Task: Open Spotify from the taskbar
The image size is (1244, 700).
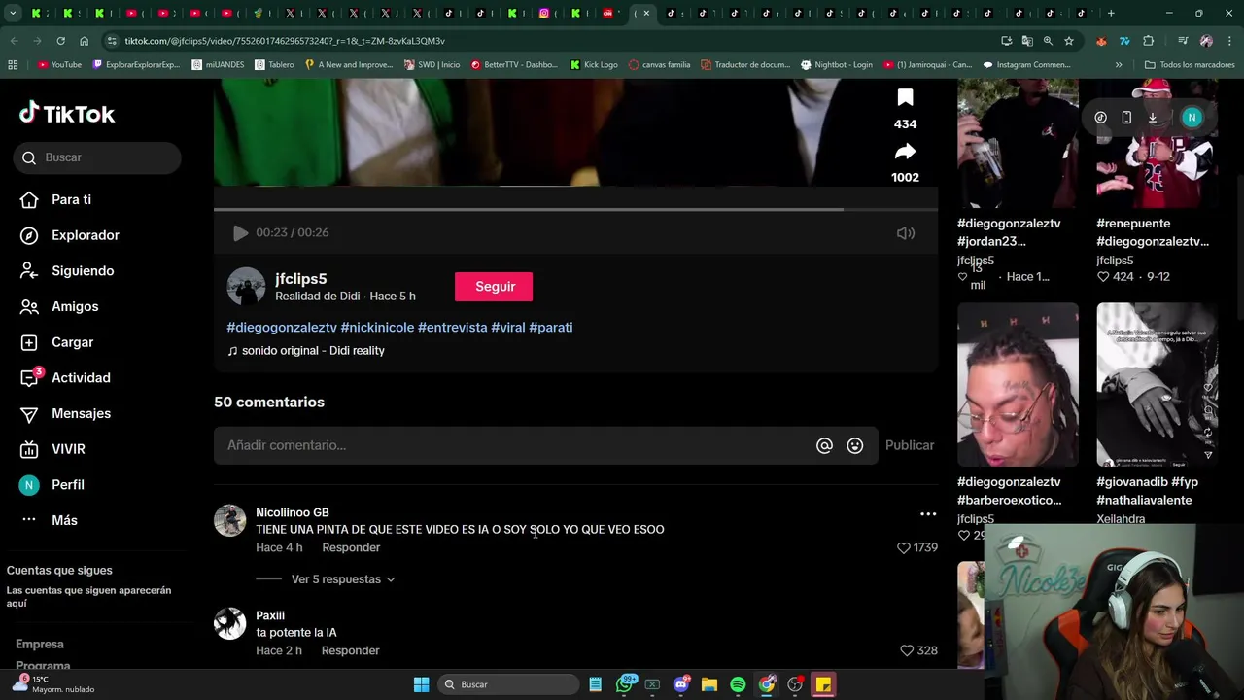Action: 738,684
